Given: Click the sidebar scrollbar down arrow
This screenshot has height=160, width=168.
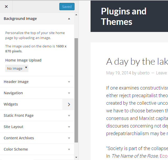Looking at the screenshot, I should (x=76, y=158).
